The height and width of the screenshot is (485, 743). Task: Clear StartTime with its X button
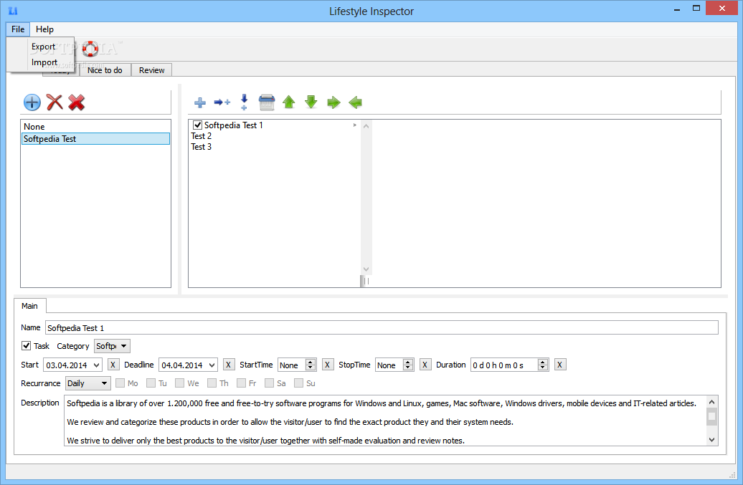pyautogui.click(x=328, y=365)
